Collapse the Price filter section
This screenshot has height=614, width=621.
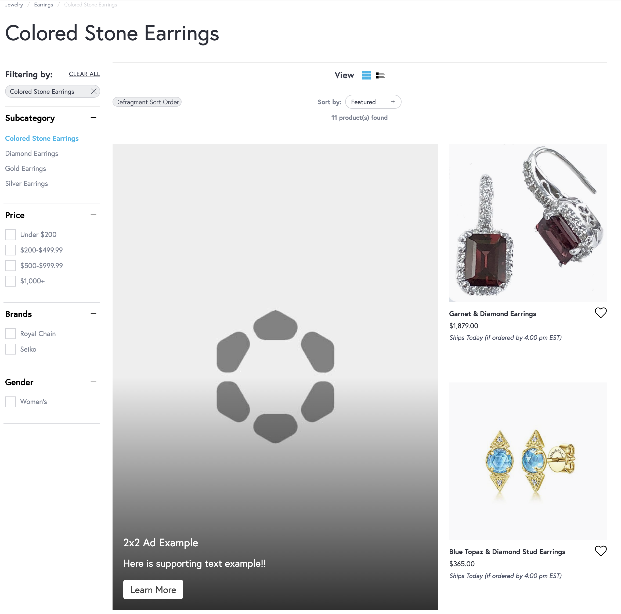(x=93, y=215)
